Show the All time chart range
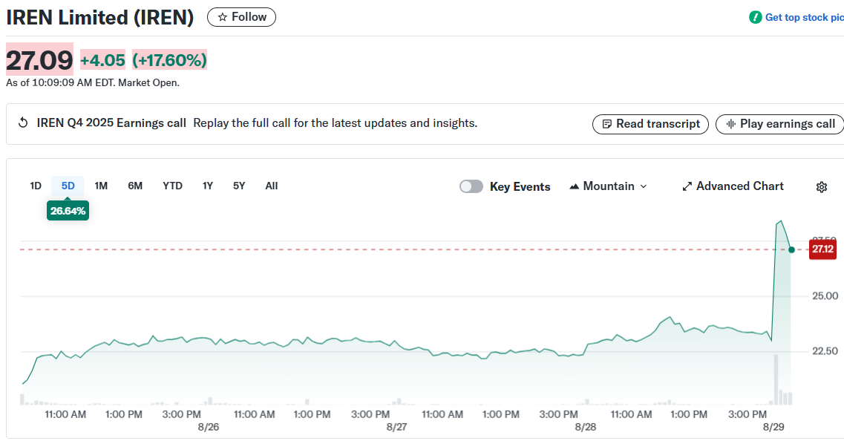 (x=271, y=186)
